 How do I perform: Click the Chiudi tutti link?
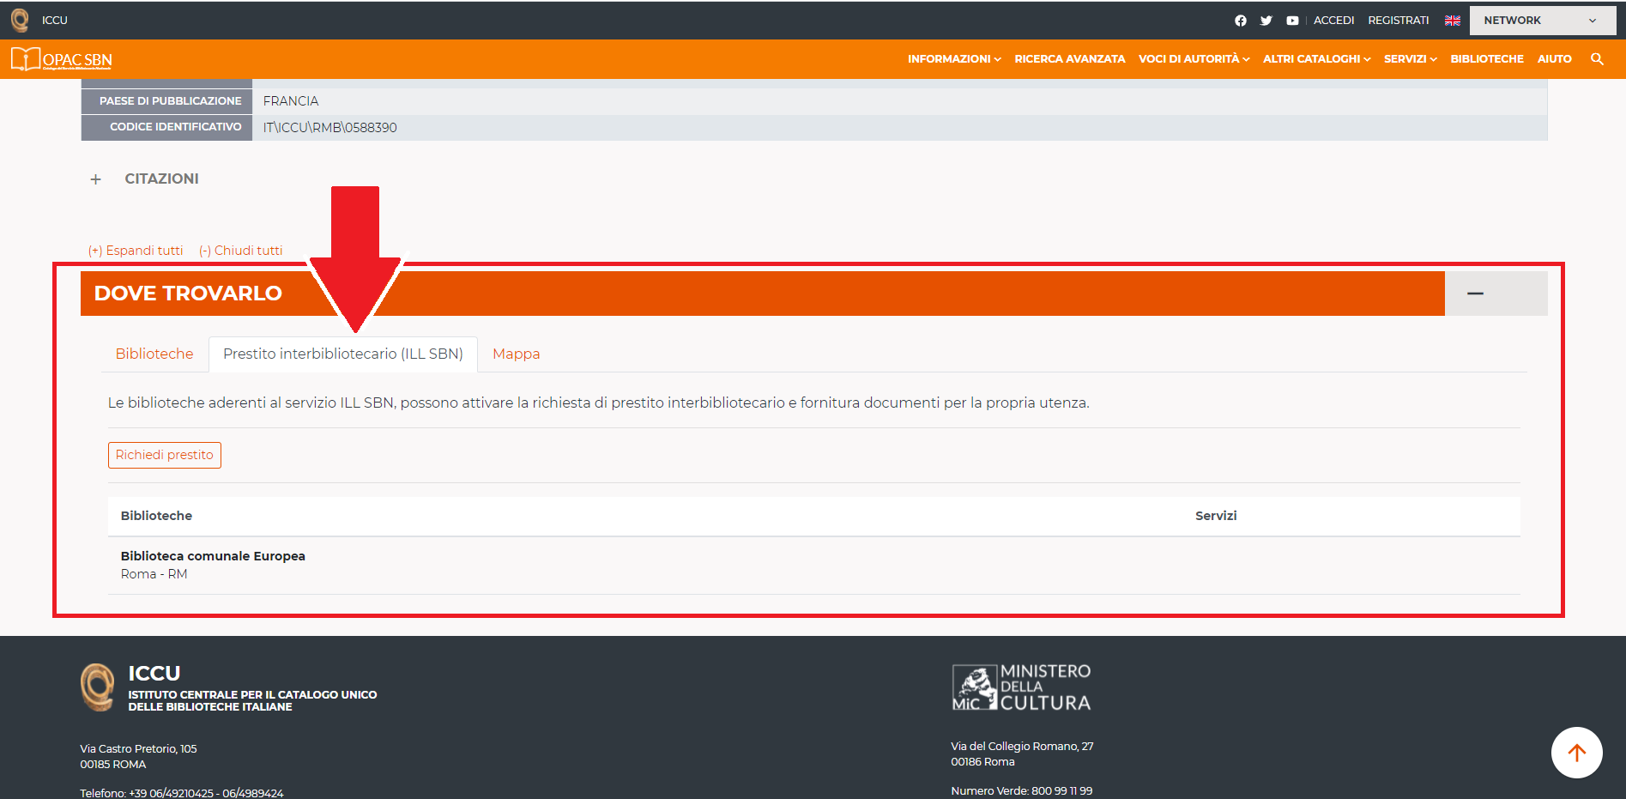[x=240, y=251]
